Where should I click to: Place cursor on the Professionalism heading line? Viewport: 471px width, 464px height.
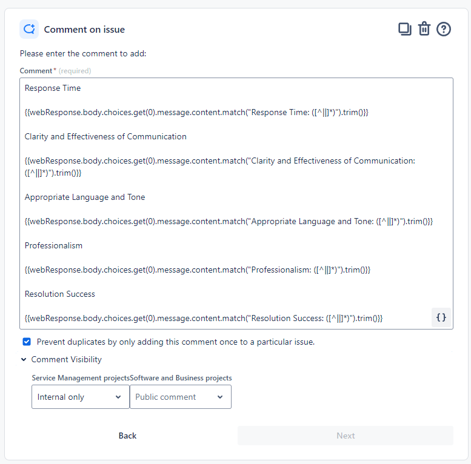[53, 245]
